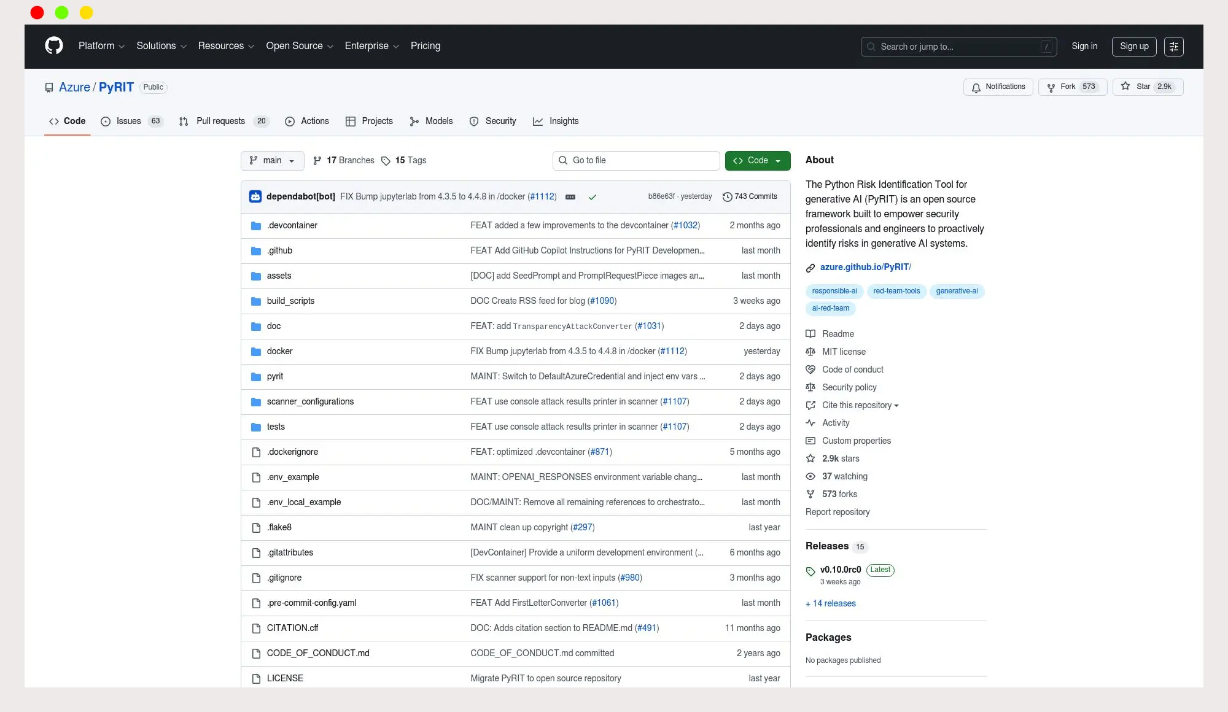Switch to the Issues tab
Viewport: 1228px width, 712px height.
(x=129, y=122)
